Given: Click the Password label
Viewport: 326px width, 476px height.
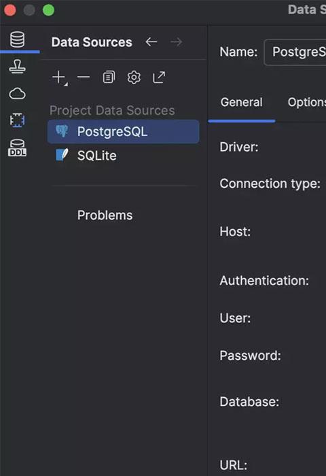Looking at the screenshot, I should click(x=250, y=356).
